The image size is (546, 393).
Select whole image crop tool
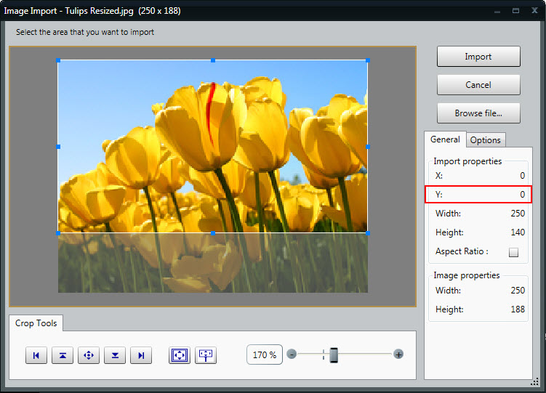tap(180, 355)
